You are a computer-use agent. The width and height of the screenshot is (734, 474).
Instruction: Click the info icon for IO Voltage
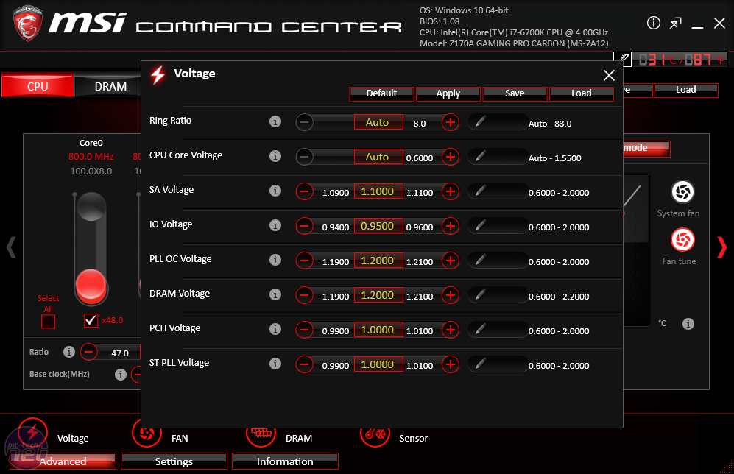click(275, 225)
